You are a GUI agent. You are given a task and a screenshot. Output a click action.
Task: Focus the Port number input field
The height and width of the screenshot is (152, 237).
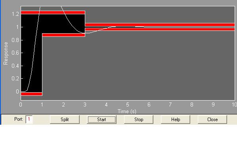29,120
